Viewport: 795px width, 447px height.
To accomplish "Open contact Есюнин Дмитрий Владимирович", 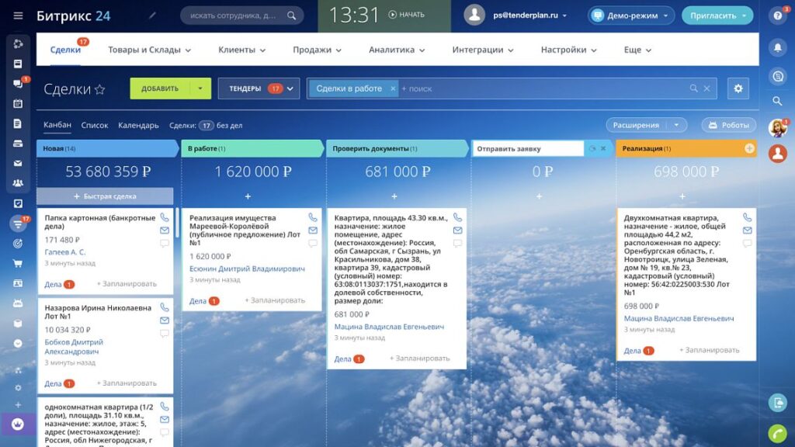I will [x=247, y=269].
